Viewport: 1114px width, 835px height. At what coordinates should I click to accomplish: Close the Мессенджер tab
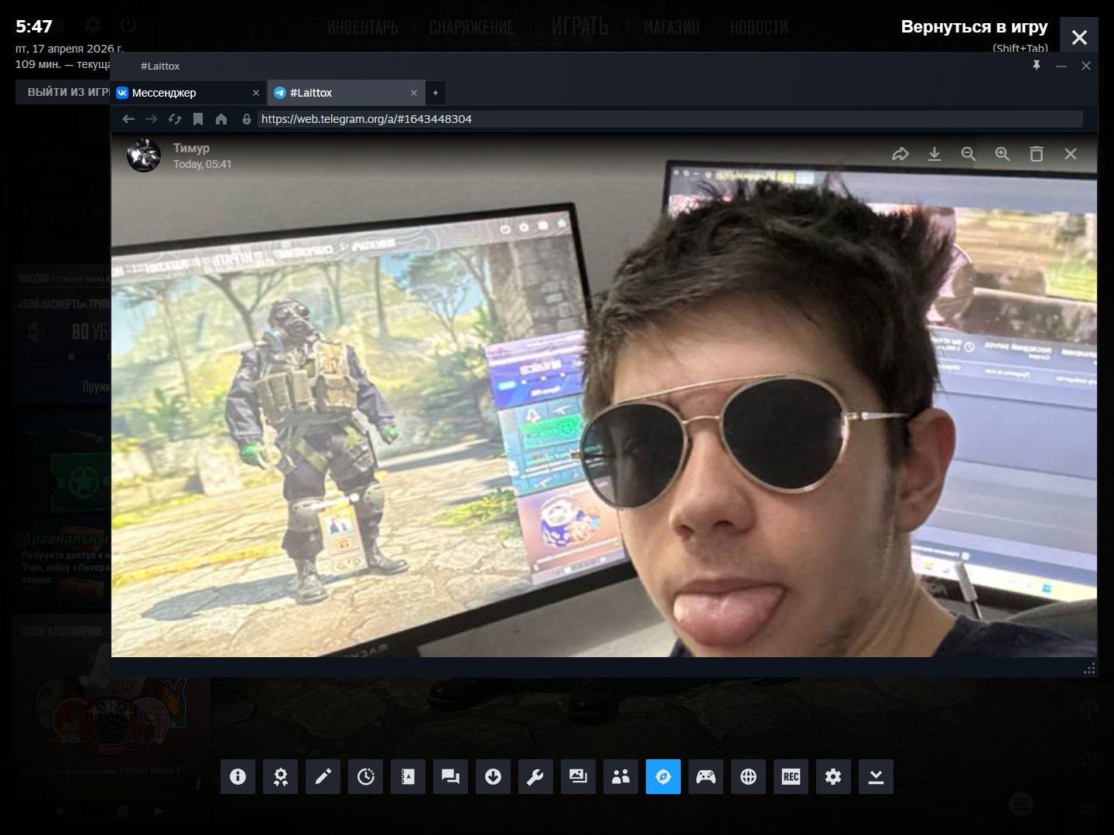tap(256, 93)
